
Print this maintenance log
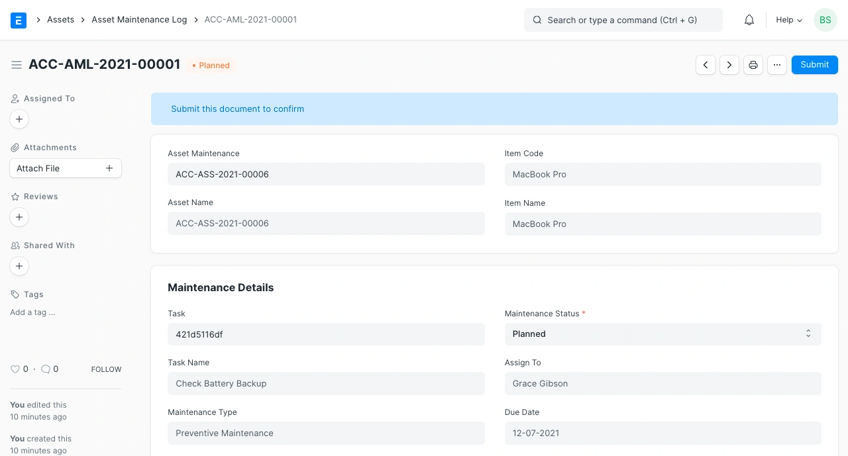click(753, 65)
